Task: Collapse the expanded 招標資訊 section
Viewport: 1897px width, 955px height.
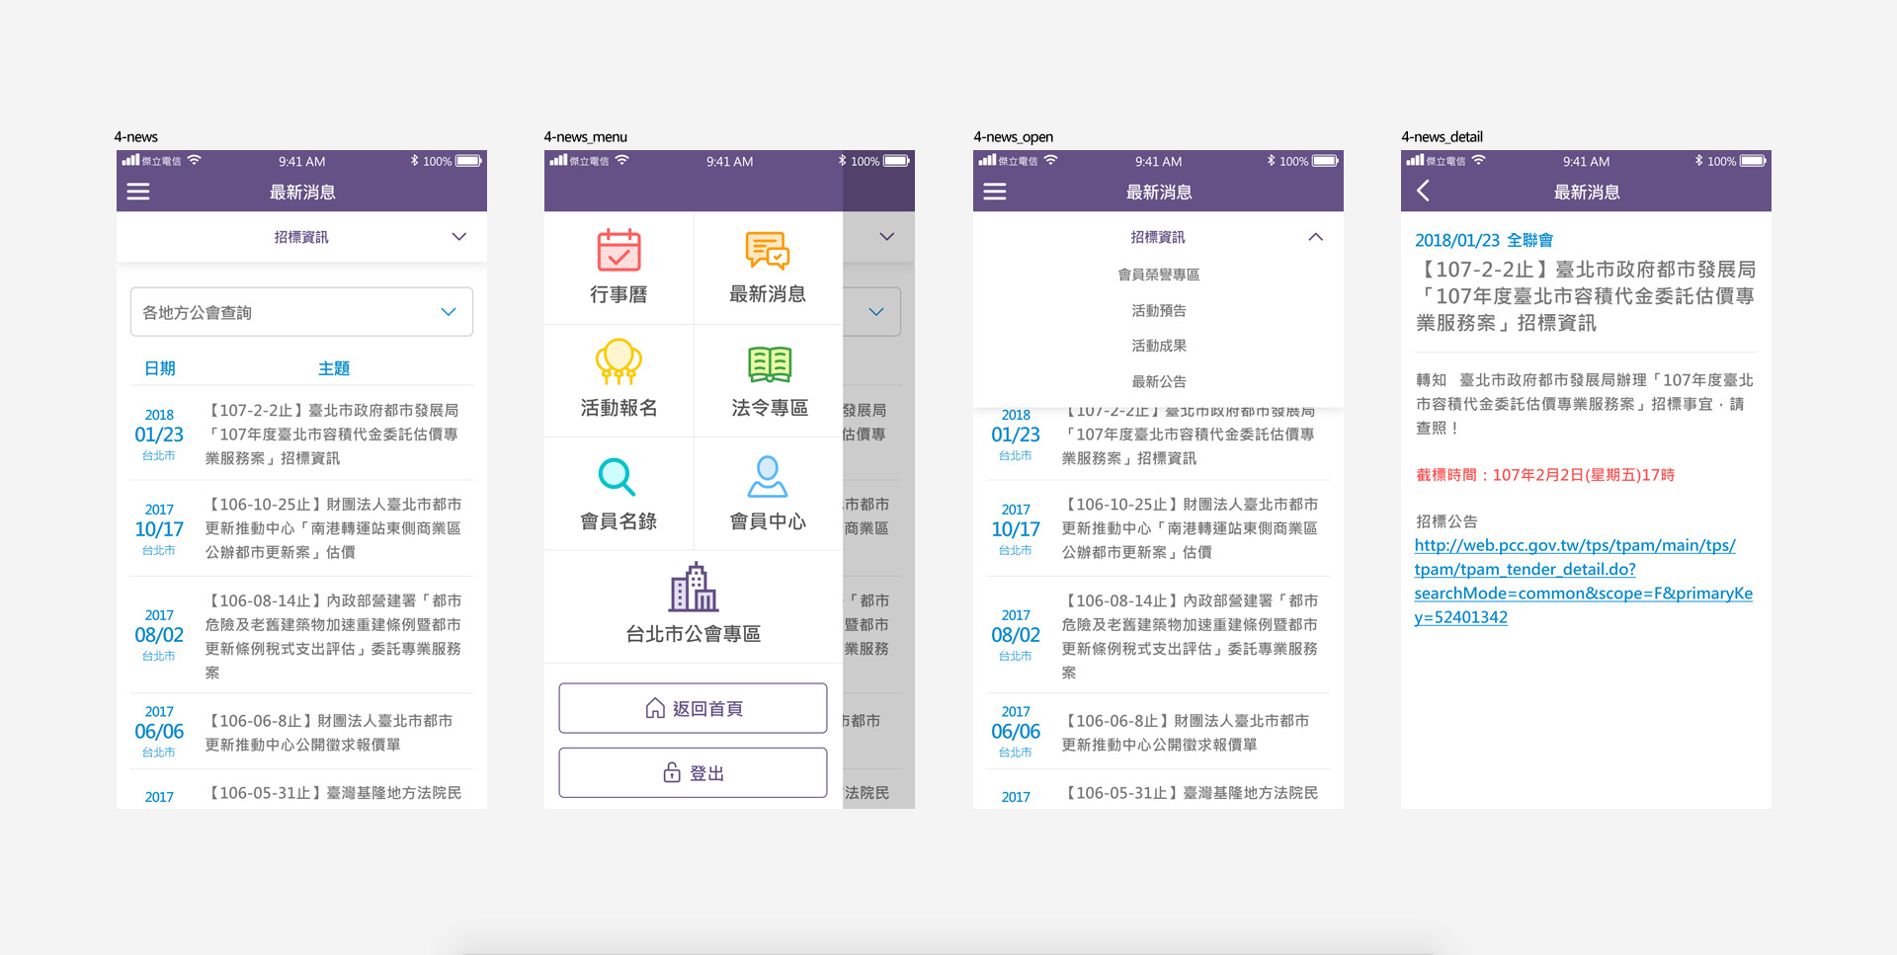Action: coord(1158,237)
